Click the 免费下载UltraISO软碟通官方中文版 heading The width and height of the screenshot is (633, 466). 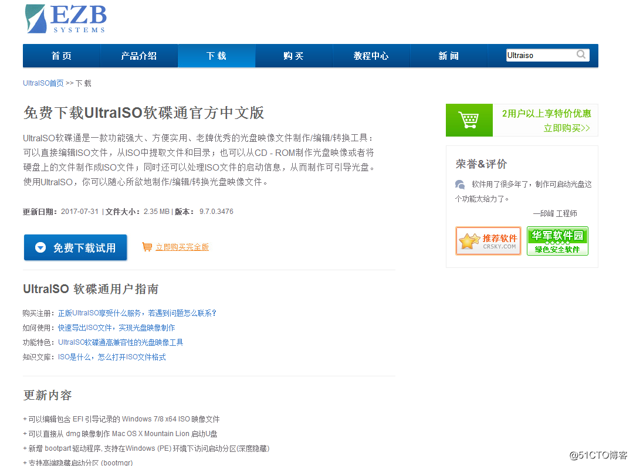point(144,113)
